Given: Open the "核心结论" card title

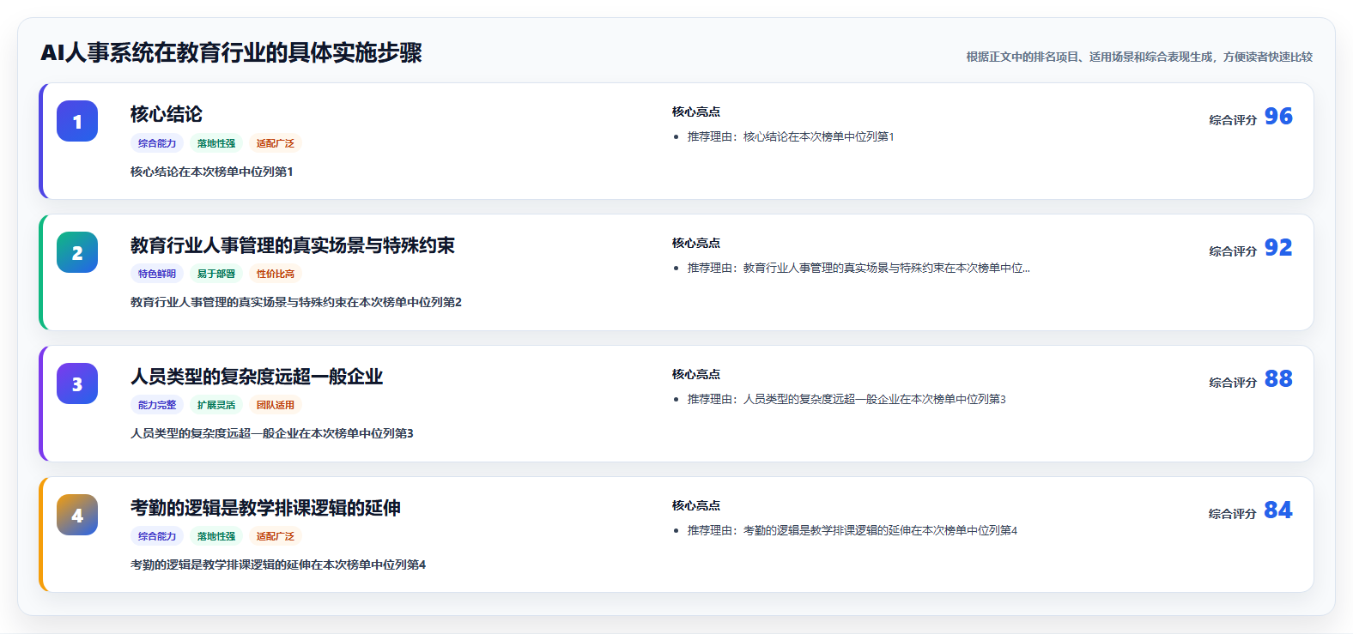Looking at the screenshot, I should 167,114.
